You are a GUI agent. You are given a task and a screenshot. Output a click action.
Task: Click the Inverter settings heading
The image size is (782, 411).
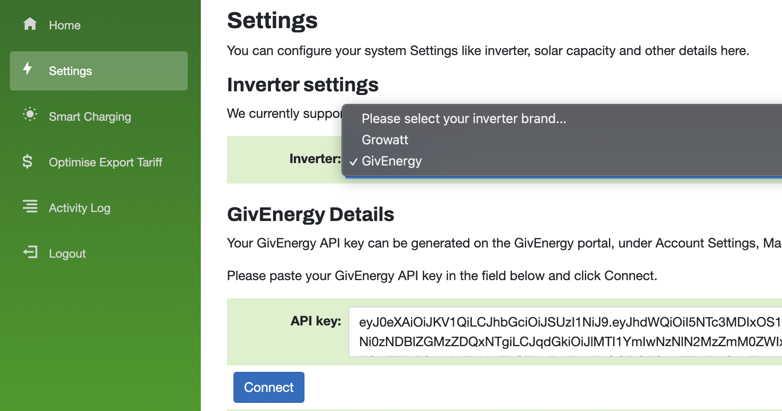303,85
